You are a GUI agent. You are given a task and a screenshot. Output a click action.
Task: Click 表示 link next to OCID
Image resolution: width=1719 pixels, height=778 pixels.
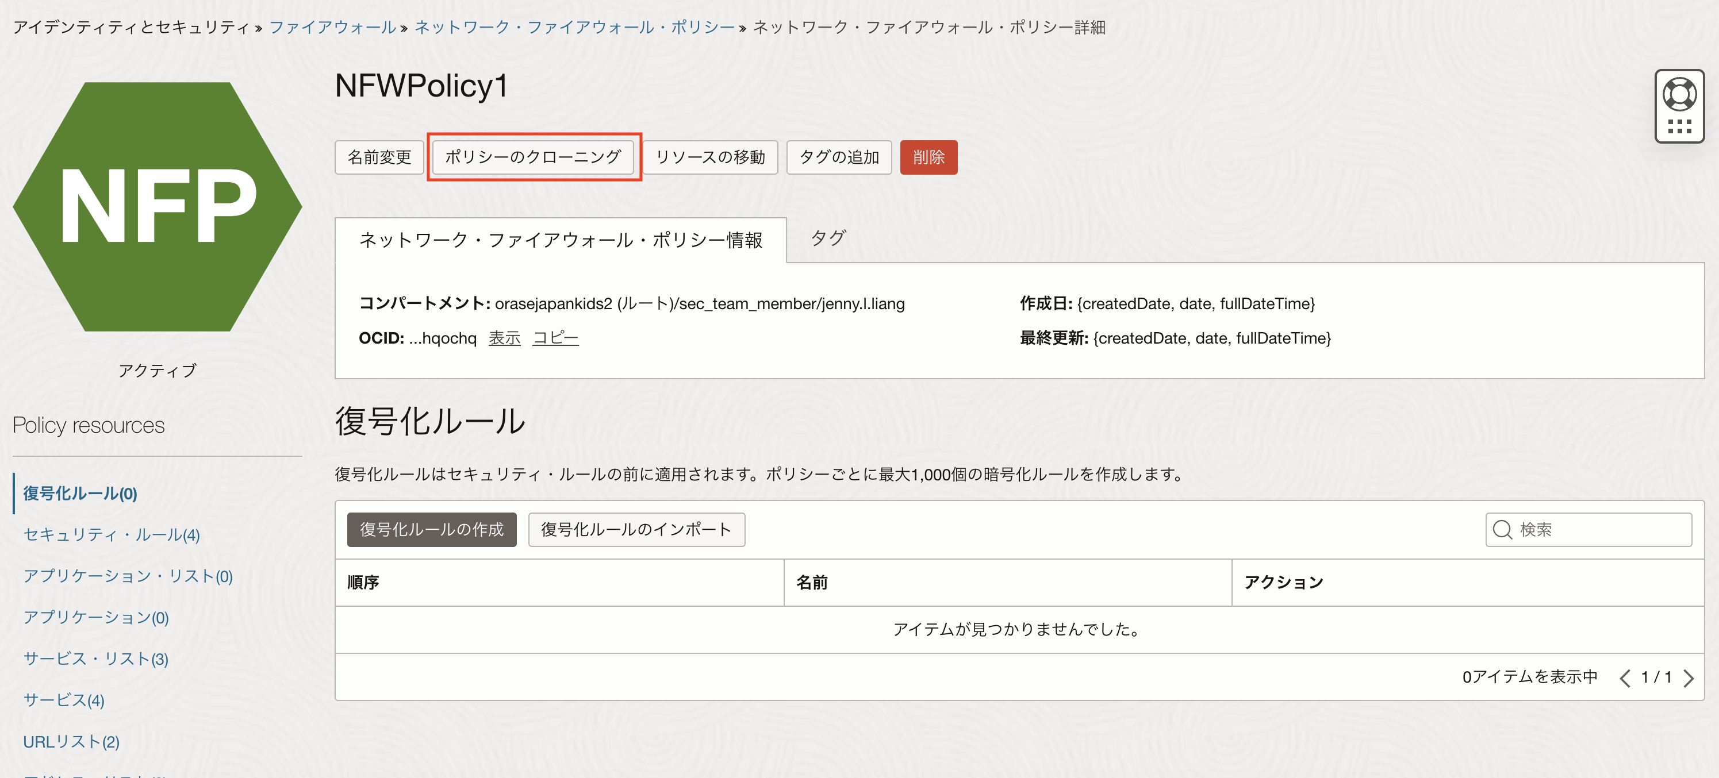(505, 338)
